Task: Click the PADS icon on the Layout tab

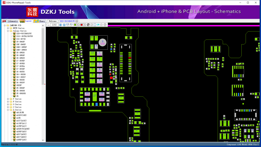Action: tap(22, 21)
